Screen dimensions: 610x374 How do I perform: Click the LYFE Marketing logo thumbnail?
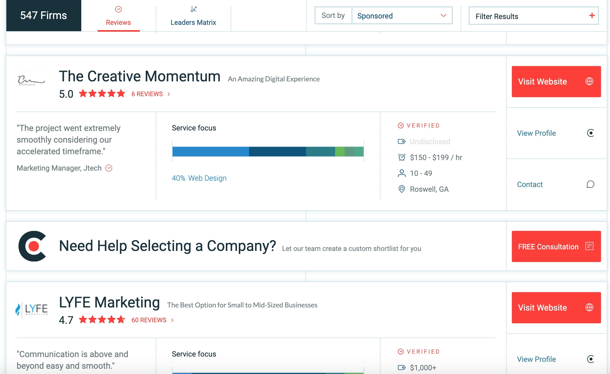pyautogui.click(x=32, y=309)
